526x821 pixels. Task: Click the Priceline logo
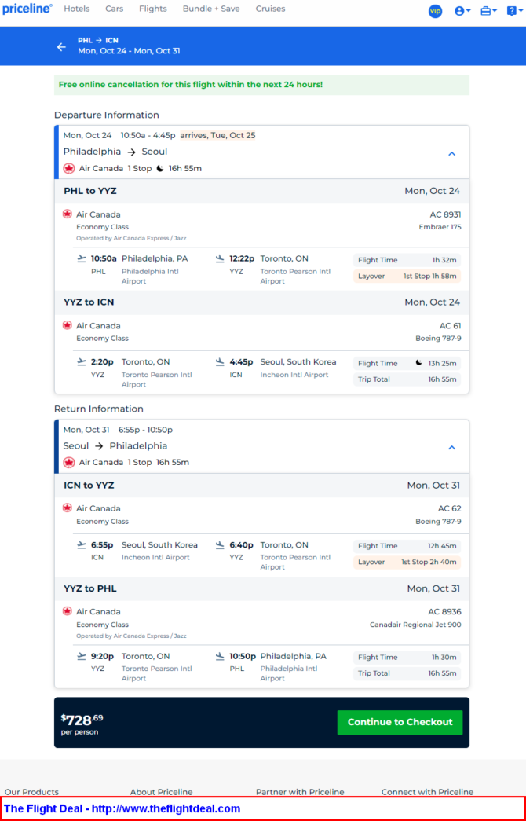[27, 9]
